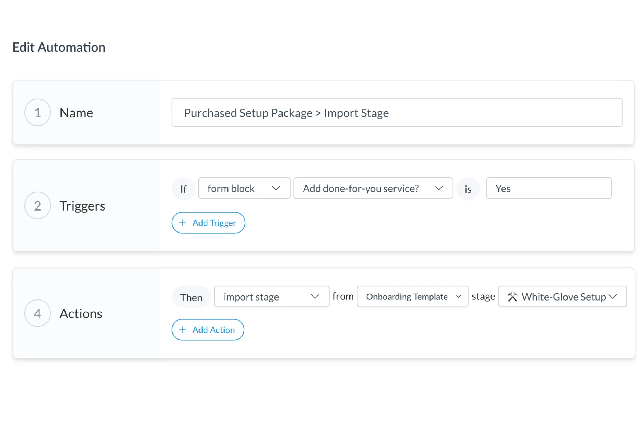Click the trigger value field containing Yes

click(548, 188)
